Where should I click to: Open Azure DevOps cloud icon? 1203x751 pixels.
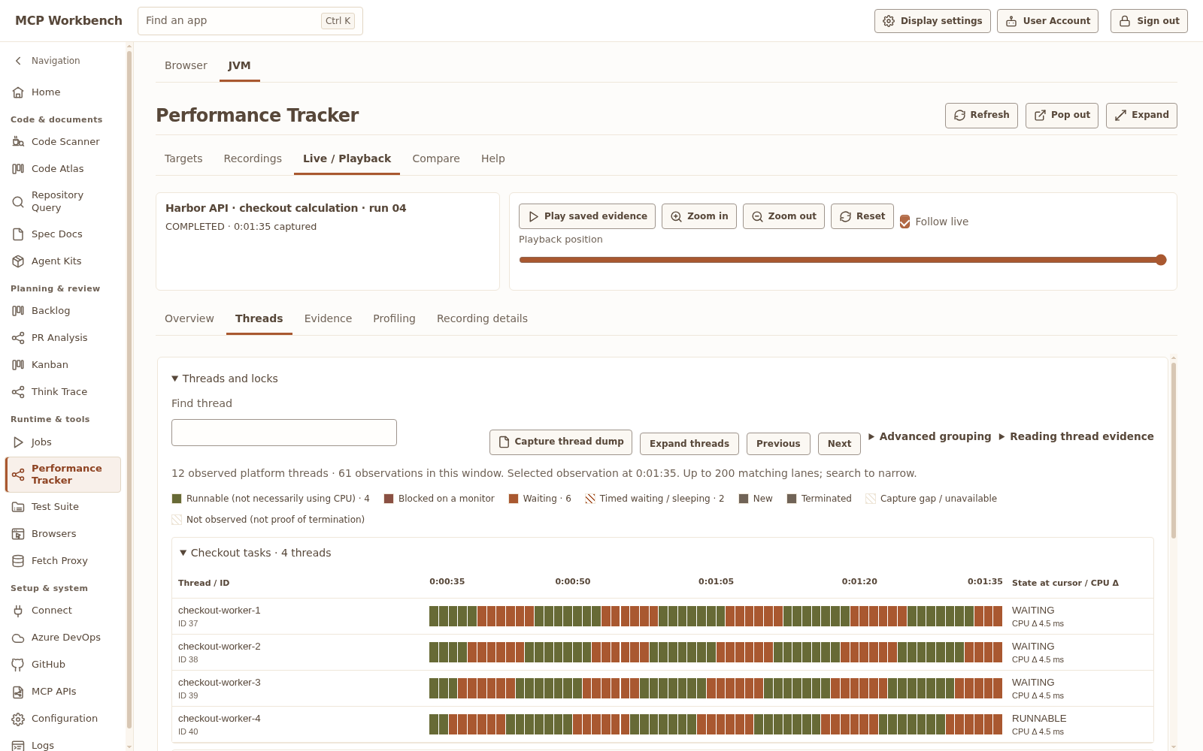pos(18,638)
